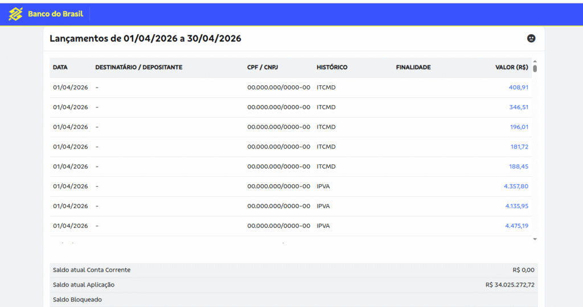
Task: Open the 346,51 value link
Action: tap(518, 107)
